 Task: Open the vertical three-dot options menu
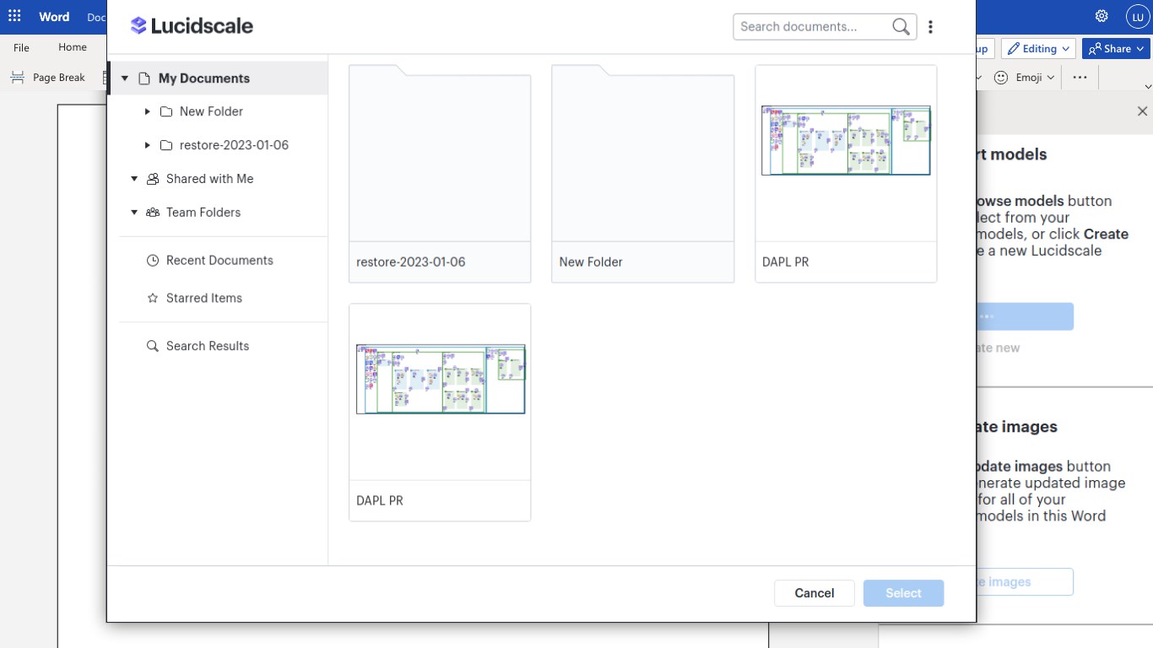point(930,27)
